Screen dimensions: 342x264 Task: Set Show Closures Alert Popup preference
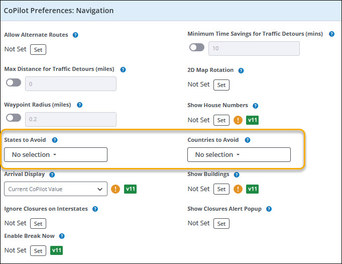click(x=221, y=223)
